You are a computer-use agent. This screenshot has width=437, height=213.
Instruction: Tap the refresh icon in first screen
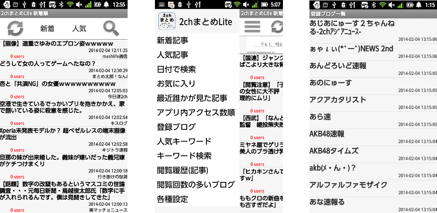click(15, 29)
